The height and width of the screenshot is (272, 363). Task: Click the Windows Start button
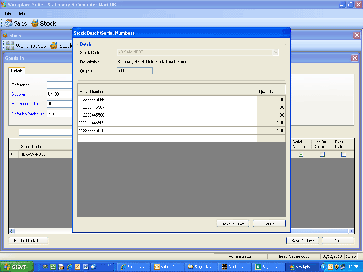pyautogui.click(x=17, y=267)
